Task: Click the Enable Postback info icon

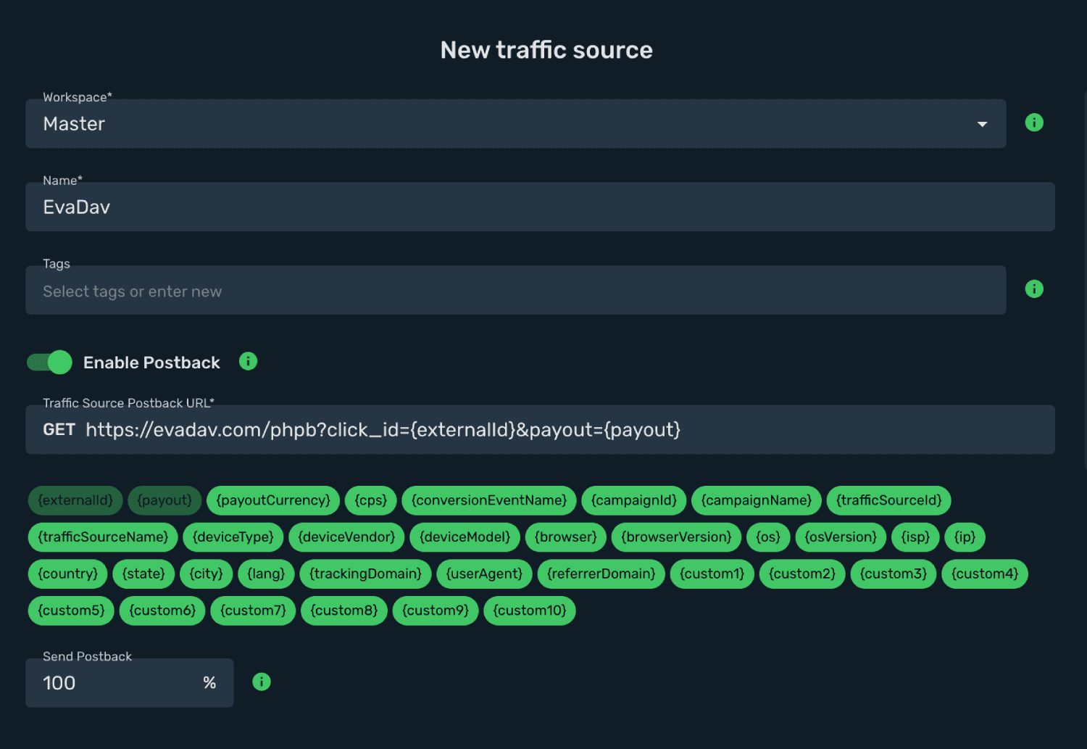Action: click(x=248, y=361)
